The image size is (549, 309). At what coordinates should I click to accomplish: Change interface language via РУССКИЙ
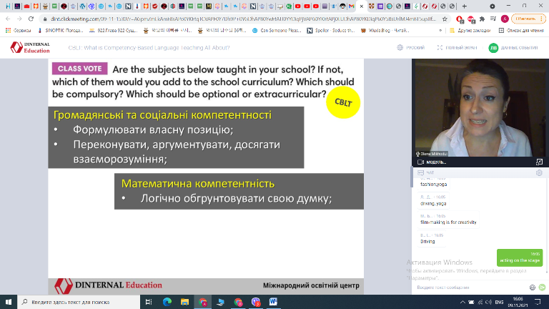(411, 47)
